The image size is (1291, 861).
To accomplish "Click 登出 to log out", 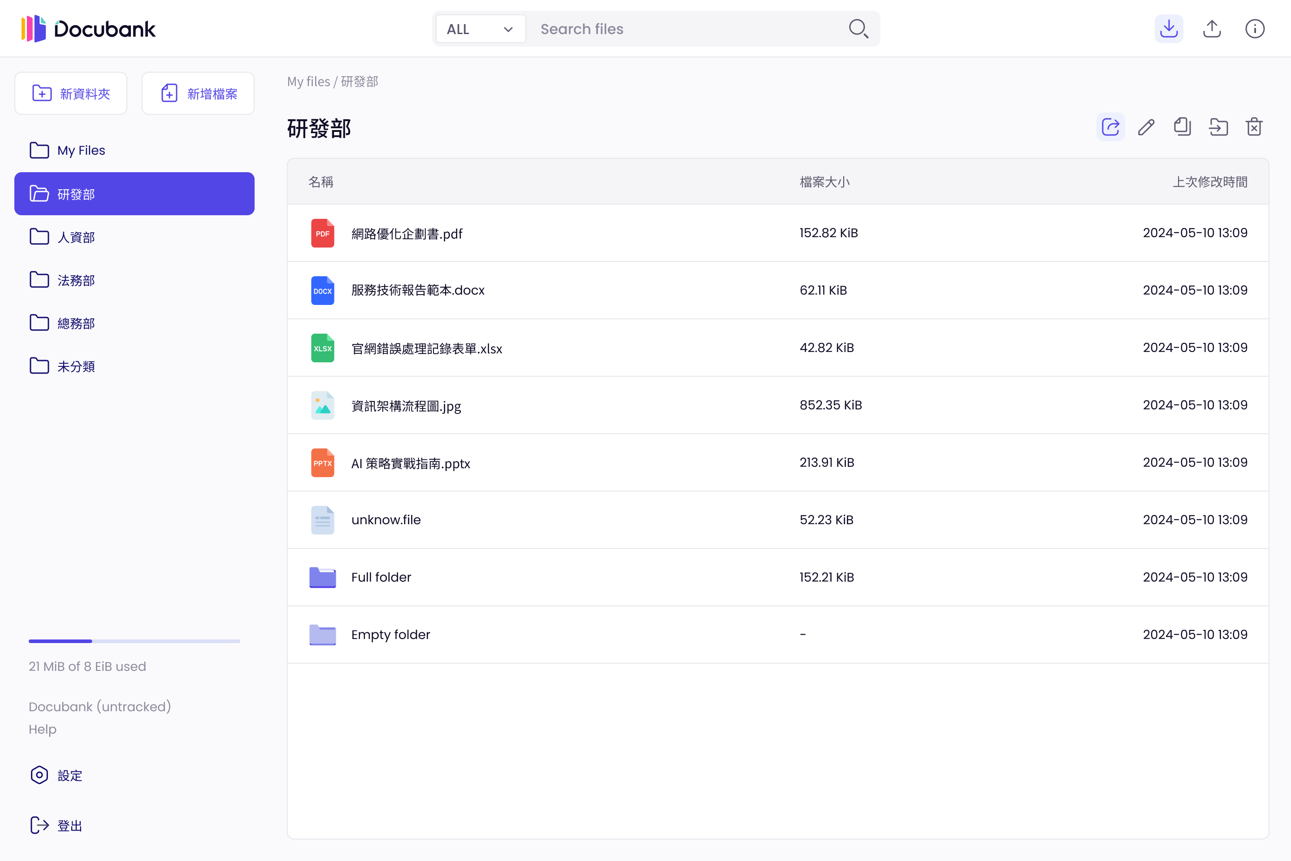I will click(x=56, y=825).
